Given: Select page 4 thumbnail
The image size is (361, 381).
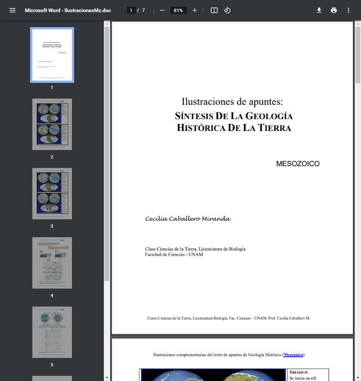Looking at the screenshot, I should pyautogui.click(x=52, y=263).
